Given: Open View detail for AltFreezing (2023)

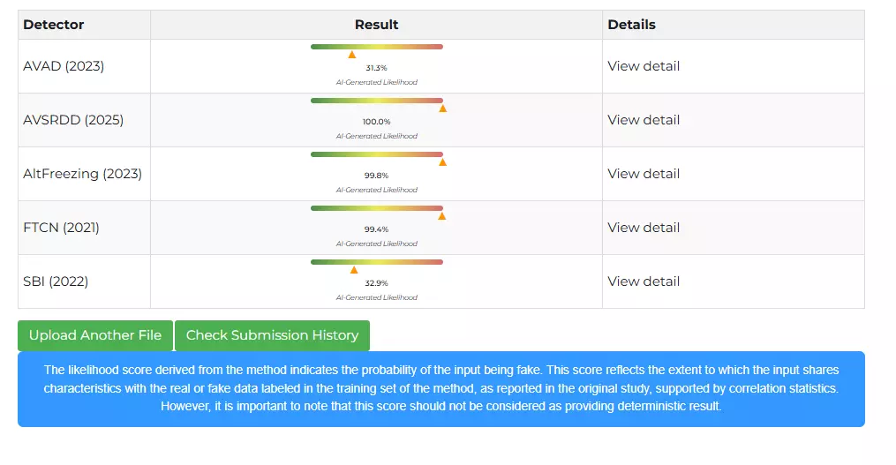Looking at the screenshot, I should click(644, 174).
